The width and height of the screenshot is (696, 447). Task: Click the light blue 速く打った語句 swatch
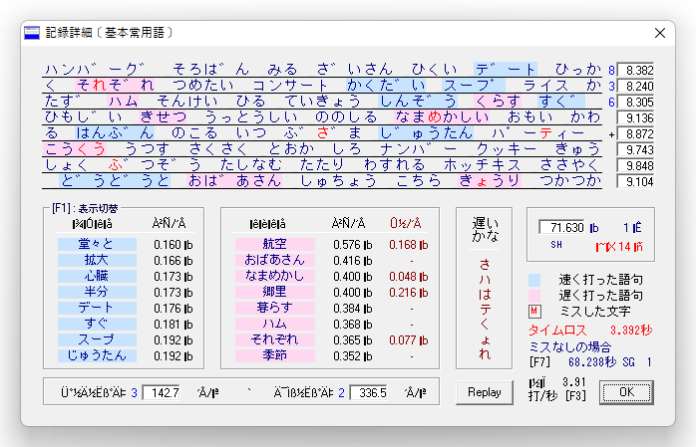point(534,280)
